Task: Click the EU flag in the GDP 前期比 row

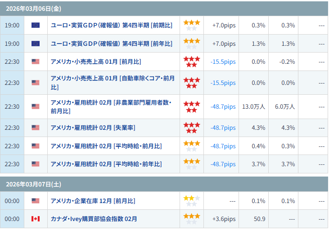Action: coord(36,25)
